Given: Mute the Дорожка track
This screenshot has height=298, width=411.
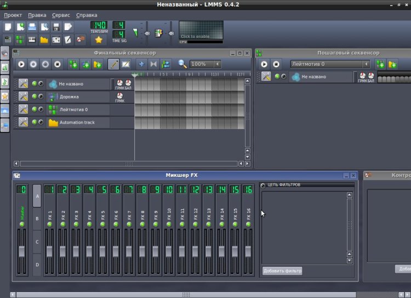Looking at the screenshot, I should pyautogui.click(x=35, y=96).
